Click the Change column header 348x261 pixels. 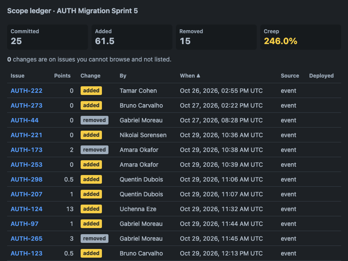click(90, 76)
